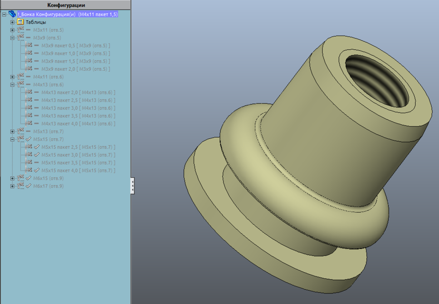Expand the Таблицы node
The width and height of the screenshot is (439, 304).
coord(11,22)
